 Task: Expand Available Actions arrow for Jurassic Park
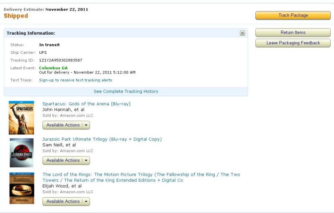86,160
